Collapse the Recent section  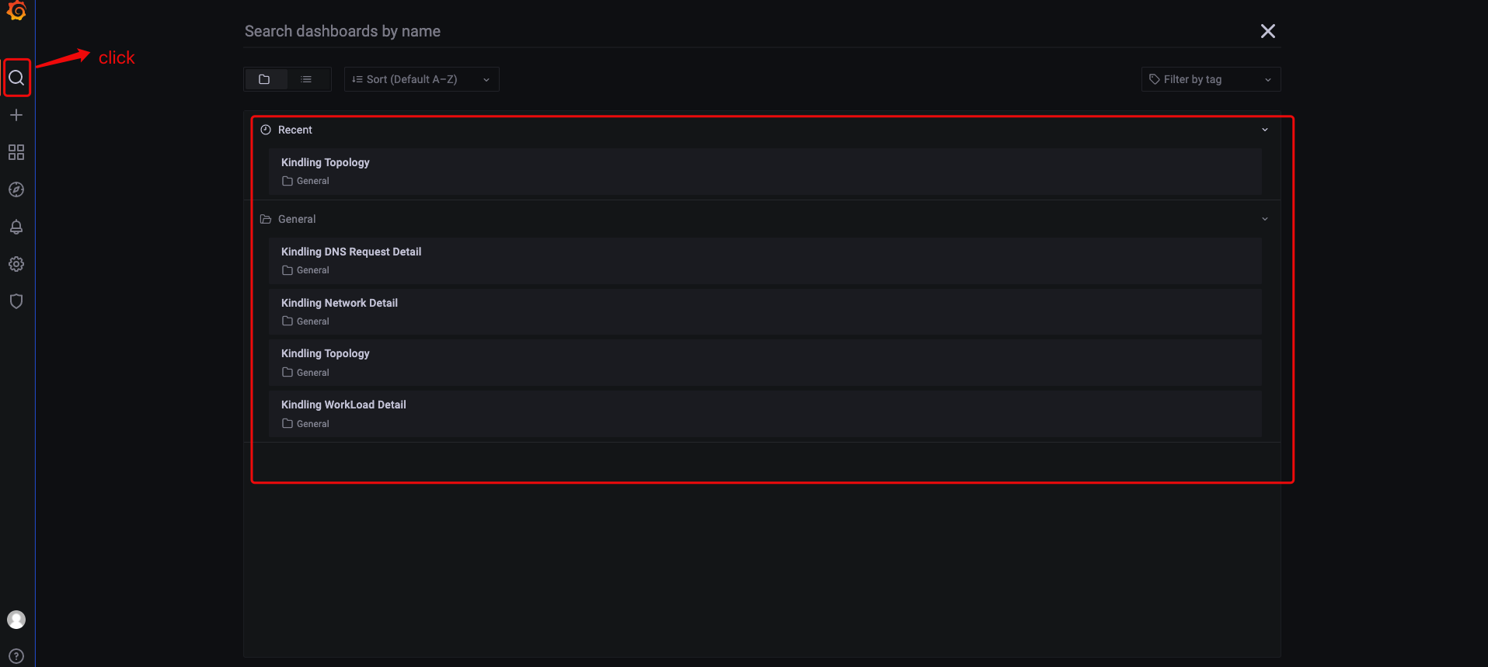coord(1264,130)
